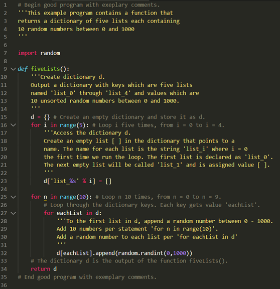Collapse the 'for eachList in d' fold arrow
Image resolution: width=280 pixels, height=289 pixels.
(13, 213)
